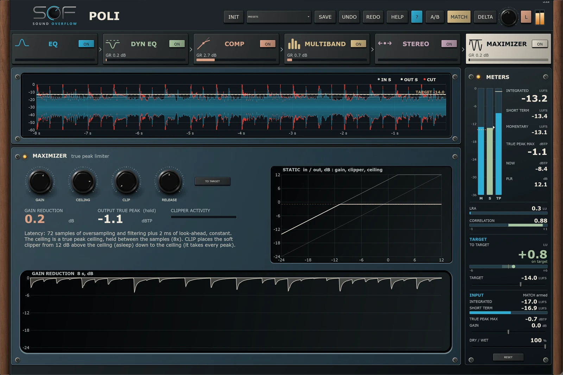The height and width of the screenshot is (375, 563).
Task: Click the INIT button
Action: click(x=234, y=17)
